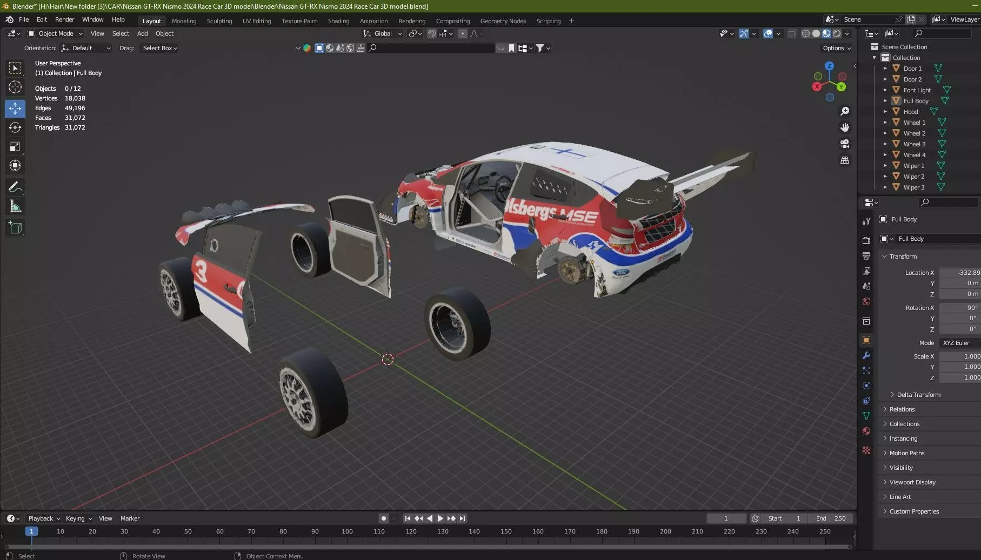
Task: Switch to solid viewport shading
Action: [816, 33]
